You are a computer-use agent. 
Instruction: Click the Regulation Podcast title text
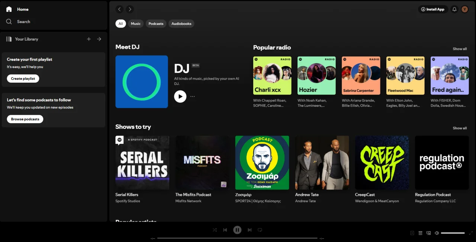433,195
